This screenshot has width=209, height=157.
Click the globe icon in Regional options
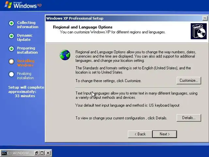click(x=65, y=55)
